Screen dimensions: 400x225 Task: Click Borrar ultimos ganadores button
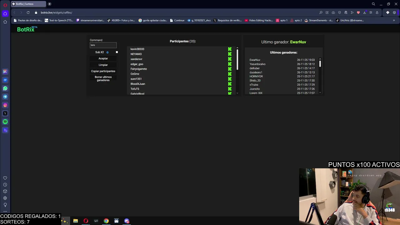click(x=103, y=78)
